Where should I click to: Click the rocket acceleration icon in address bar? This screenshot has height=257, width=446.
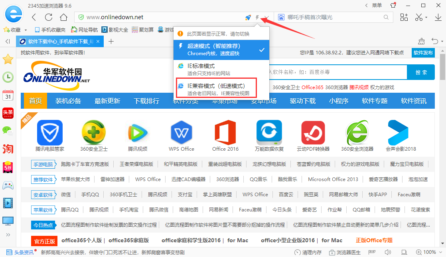[248, 17]
